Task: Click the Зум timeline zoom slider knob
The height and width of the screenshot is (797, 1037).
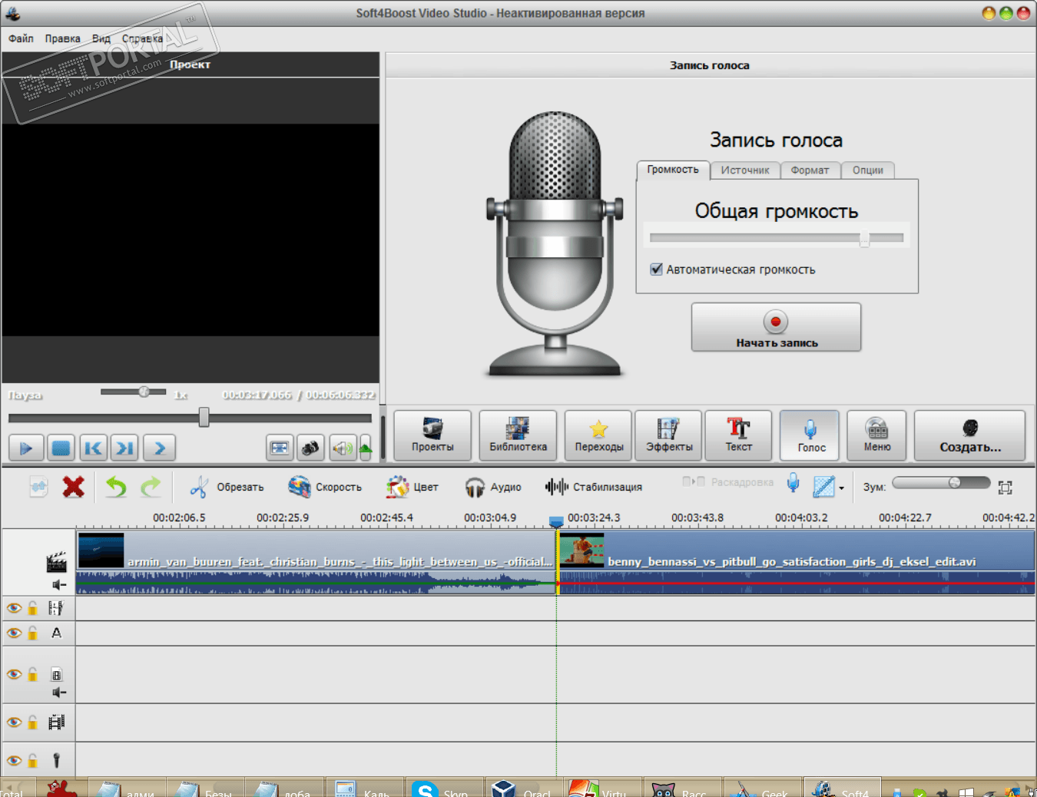Action: click(955, 483)
